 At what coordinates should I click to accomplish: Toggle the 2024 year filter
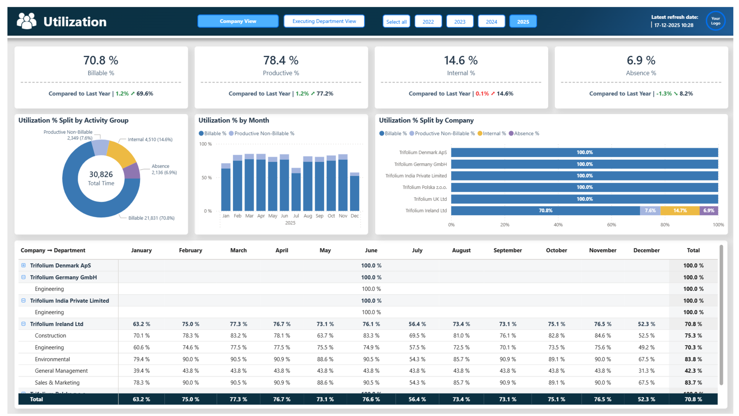click(x=491, y=22)
